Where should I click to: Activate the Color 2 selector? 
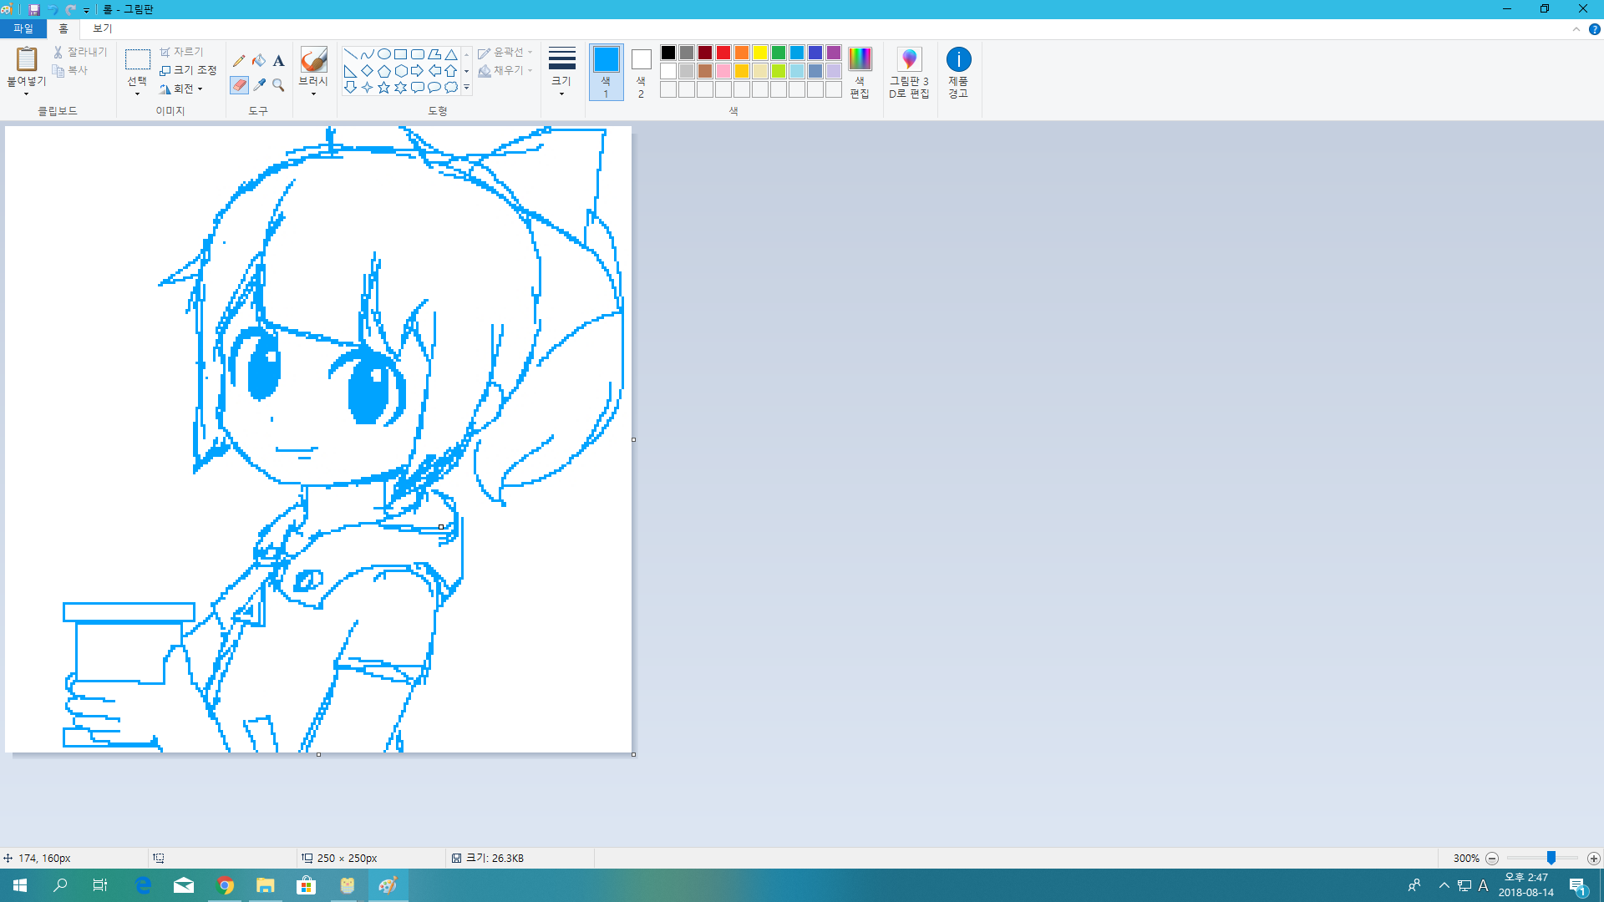click(641, 73)
